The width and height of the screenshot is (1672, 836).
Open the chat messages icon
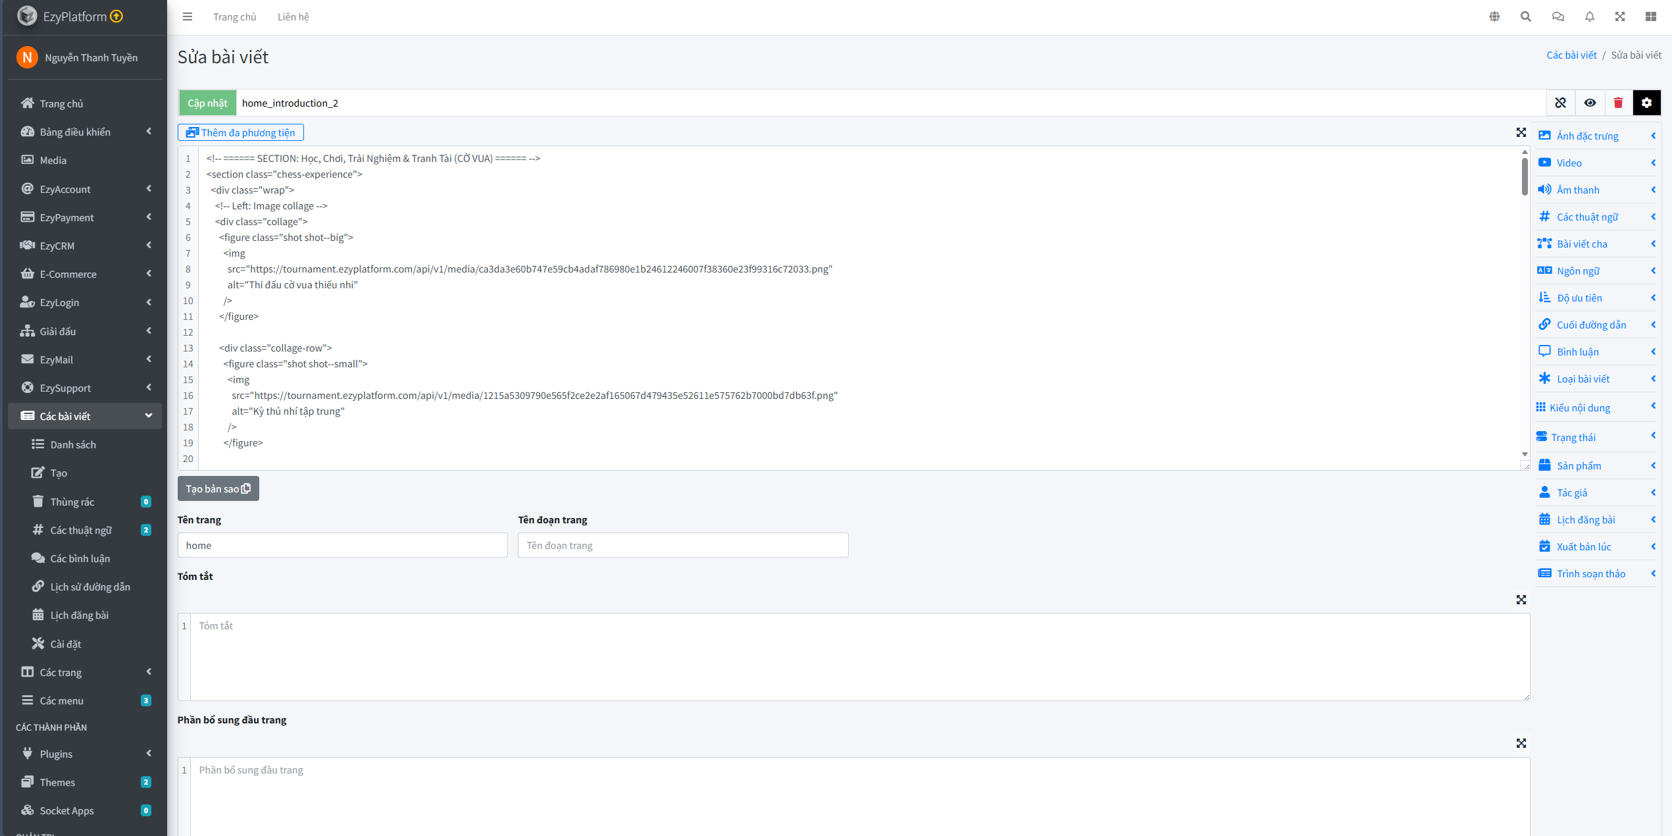[1558, 17]
